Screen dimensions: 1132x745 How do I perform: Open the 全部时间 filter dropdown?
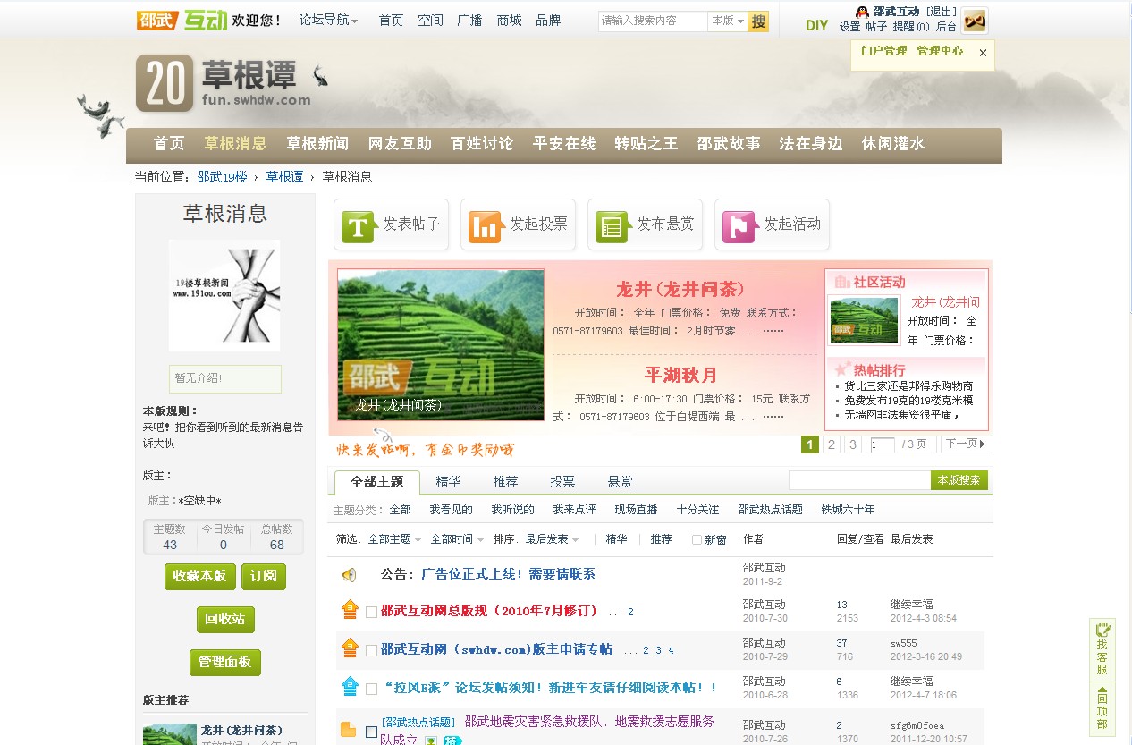click(457, 539)
